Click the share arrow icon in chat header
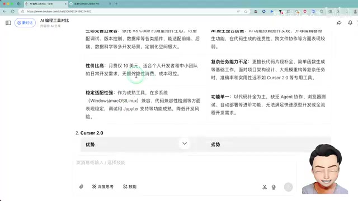 point(339,23)
